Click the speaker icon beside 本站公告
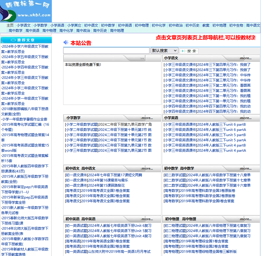Screen dimensions: 261x256 pos(66,43)
